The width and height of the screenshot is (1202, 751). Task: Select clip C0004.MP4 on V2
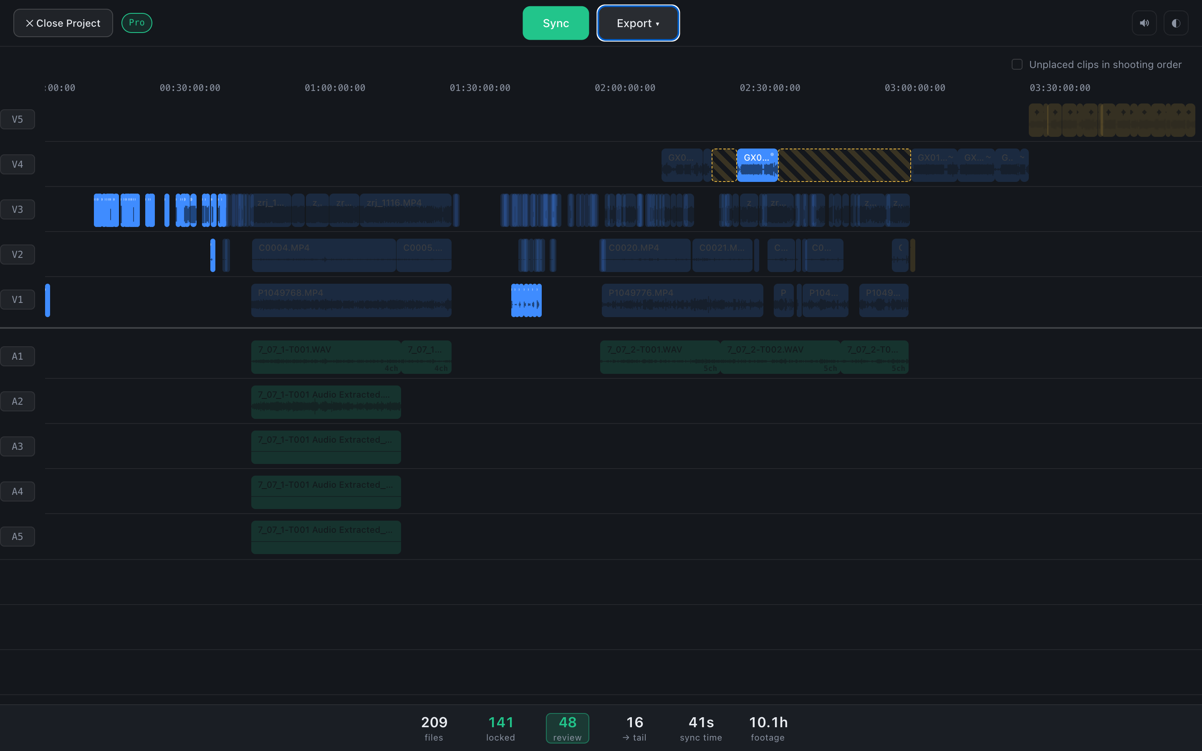click(324, 255)
